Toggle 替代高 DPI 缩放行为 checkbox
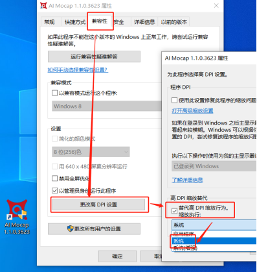The height and width of the screenshot is (272, 257). pos(174,211)
